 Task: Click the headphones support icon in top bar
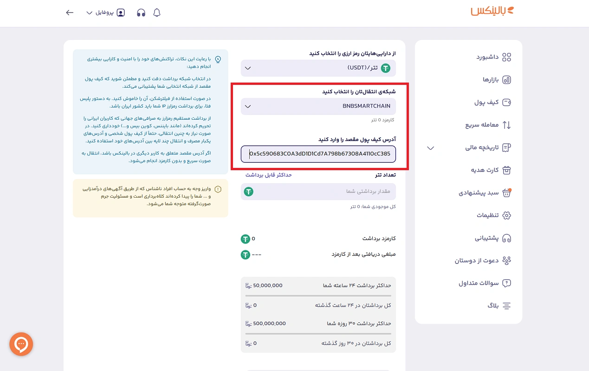click(x=141, y=13)
